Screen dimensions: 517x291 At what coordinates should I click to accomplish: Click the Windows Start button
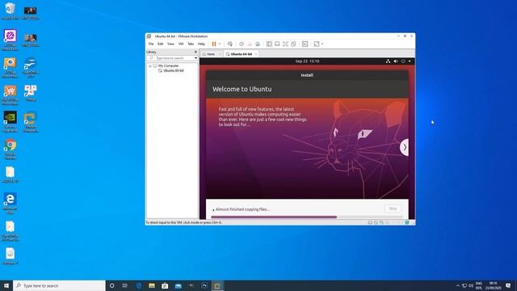click(x=6, y=285)
